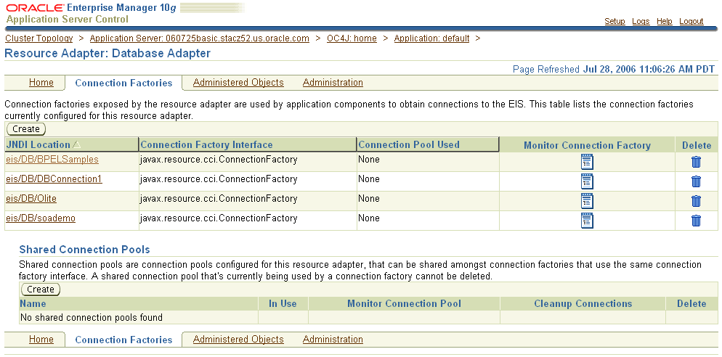Create a new shared connection pool

(41, 290)
